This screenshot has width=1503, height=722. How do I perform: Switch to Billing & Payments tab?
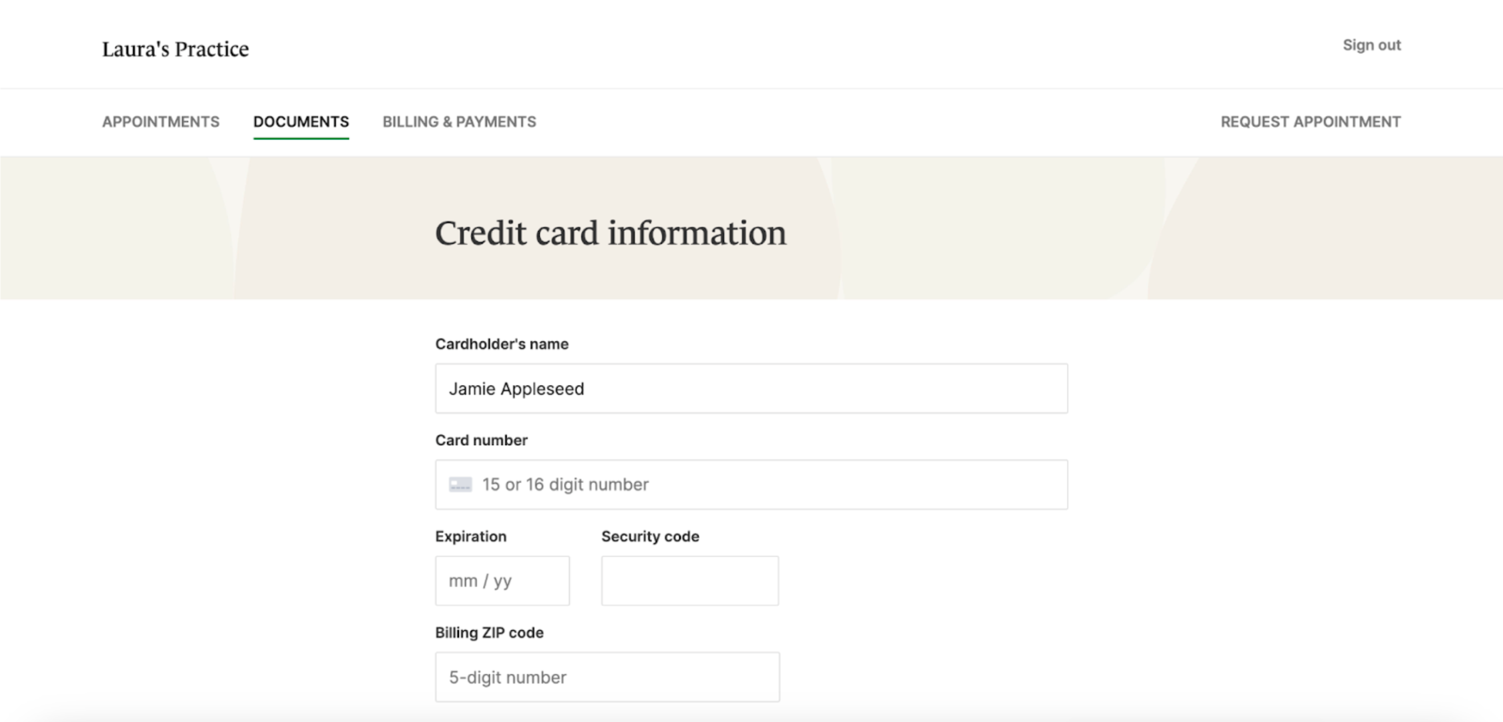pos(459,121)
